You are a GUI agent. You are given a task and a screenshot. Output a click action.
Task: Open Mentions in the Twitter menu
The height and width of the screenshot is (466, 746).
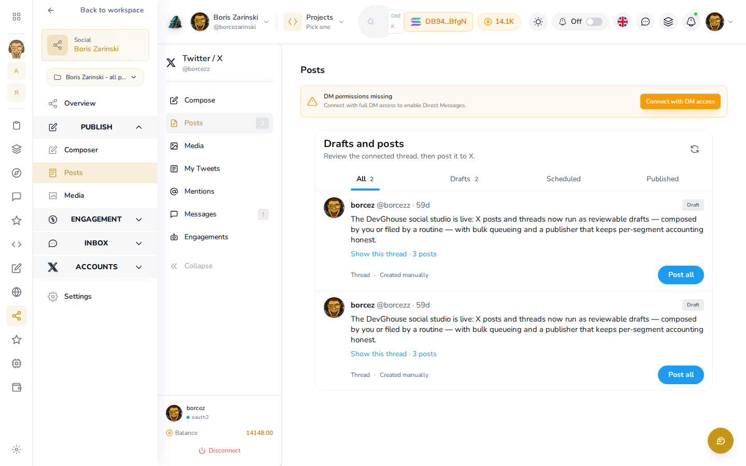coord(219,192)
